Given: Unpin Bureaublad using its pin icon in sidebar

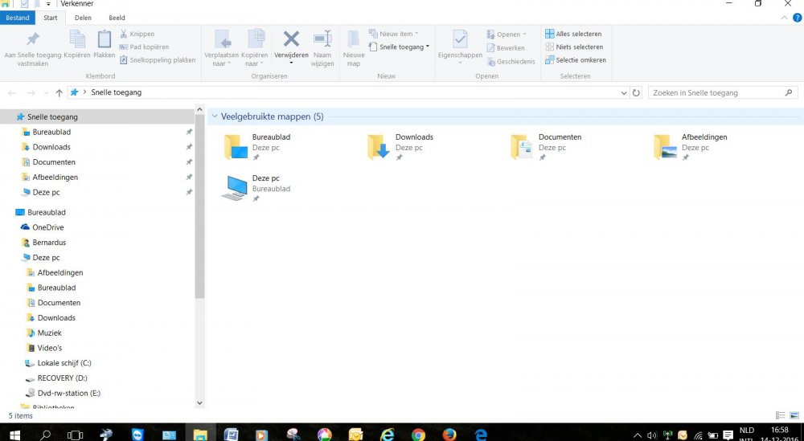Looking at the screenshot, I should point(189,132).
